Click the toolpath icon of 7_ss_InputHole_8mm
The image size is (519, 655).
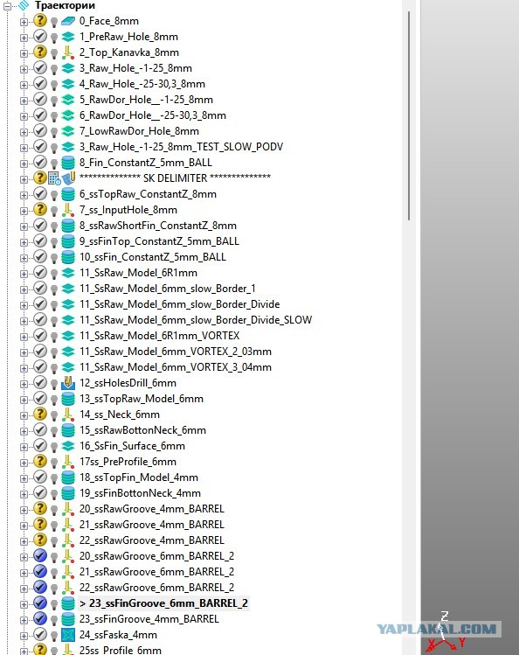click(x=67, y=210)
